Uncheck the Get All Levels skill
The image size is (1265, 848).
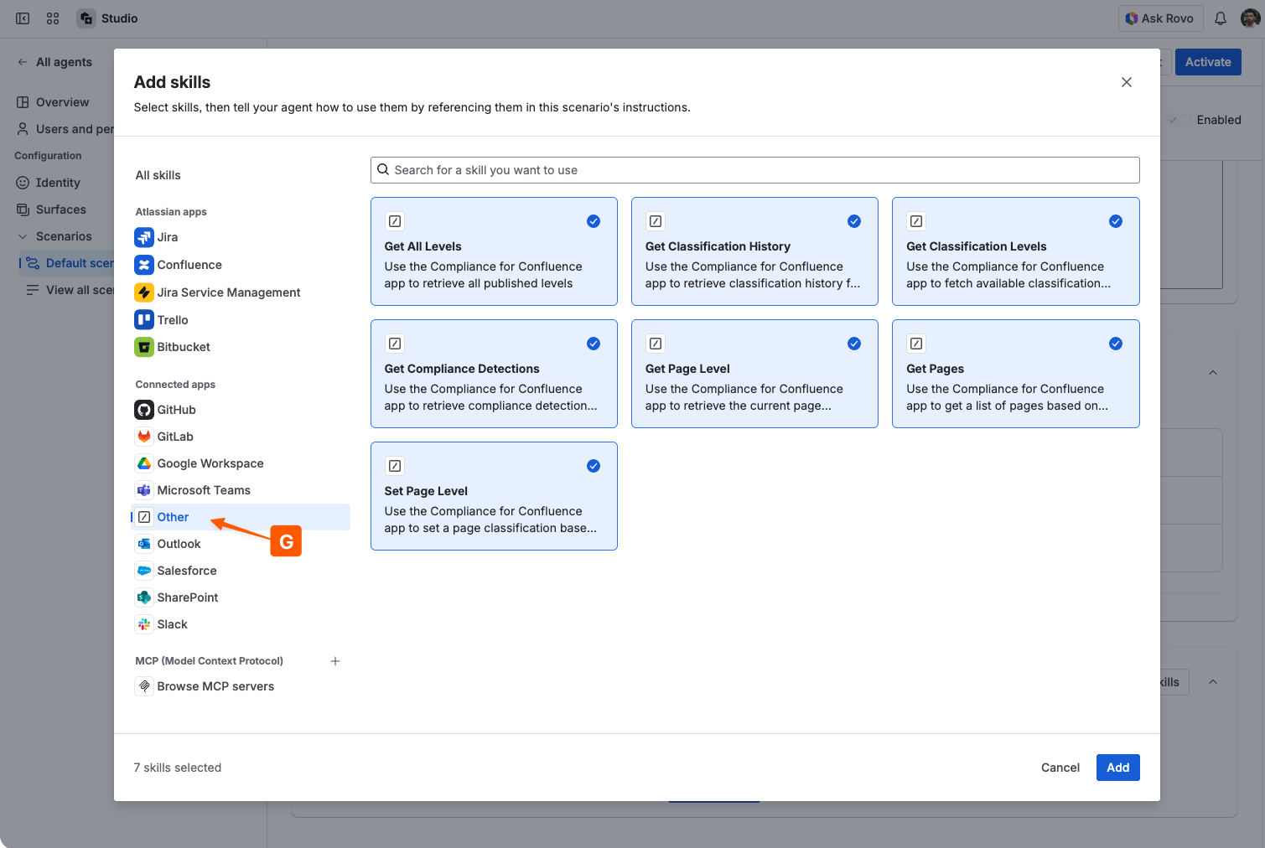594,221
